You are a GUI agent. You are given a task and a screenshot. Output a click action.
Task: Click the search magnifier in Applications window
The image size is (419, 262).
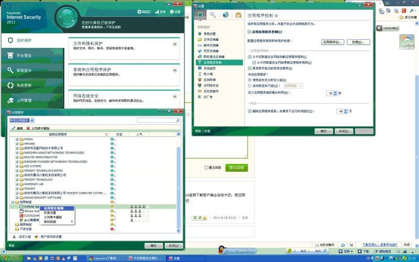tap(178, 121)
